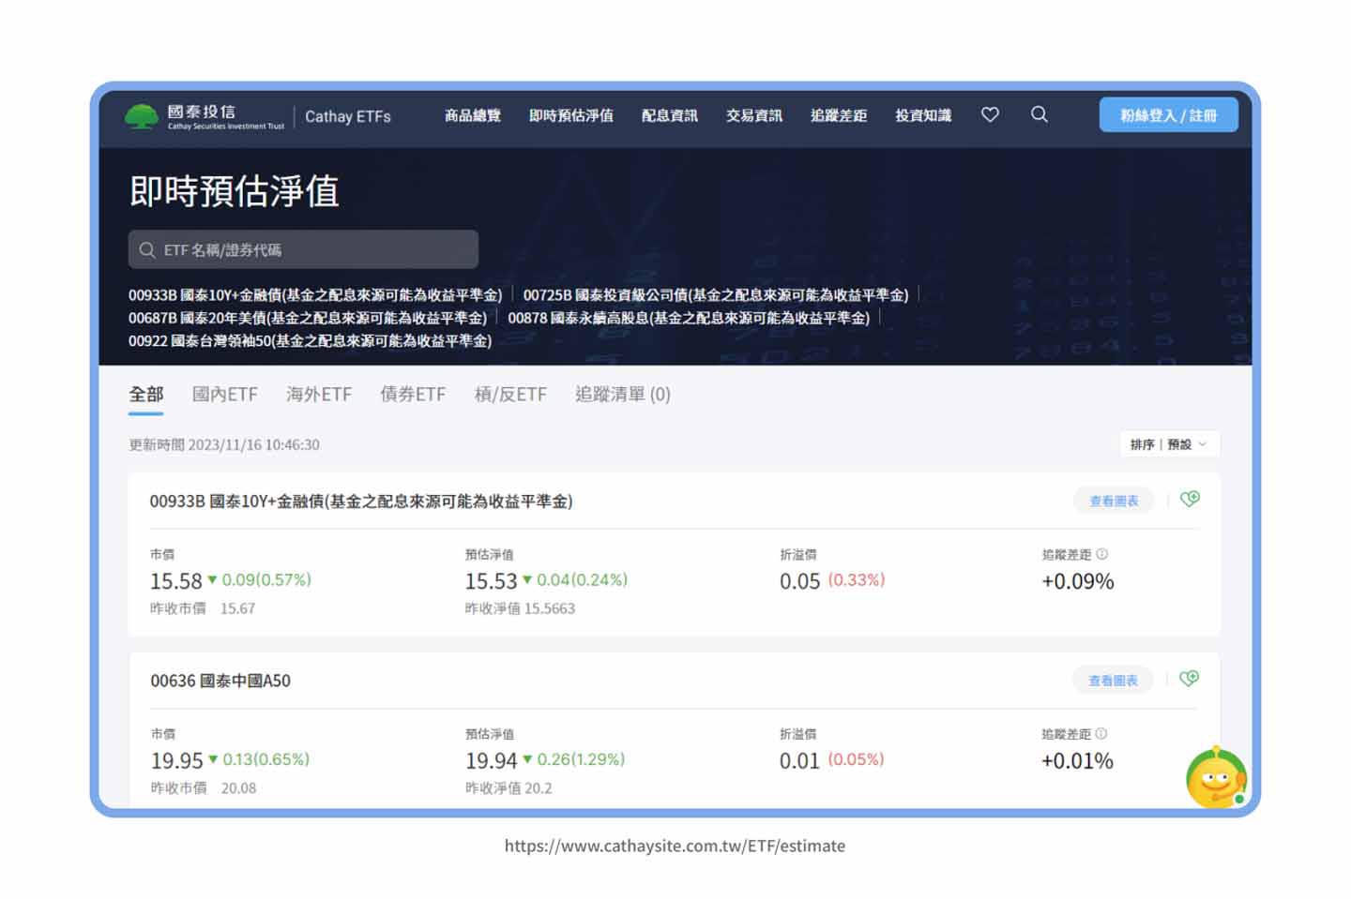Screen dimensions: 1351x899
Task: Click the Cathay tree logo icon
Action: click(142, 116)
